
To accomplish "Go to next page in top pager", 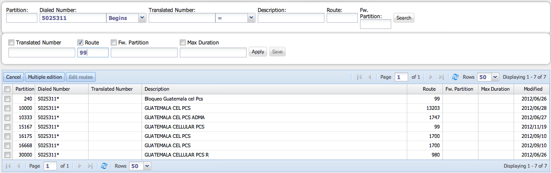I will pyautogui.click(x=431, y=77).
